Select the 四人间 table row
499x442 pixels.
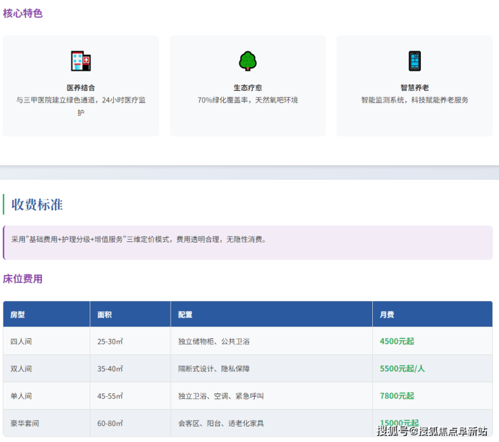pos(247,342)
